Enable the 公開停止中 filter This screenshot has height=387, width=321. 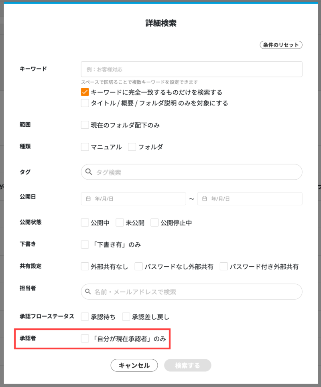154,222
